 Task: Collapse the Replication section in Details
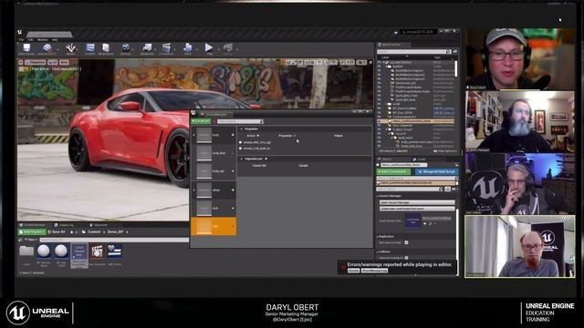click(x=378, y=237)
